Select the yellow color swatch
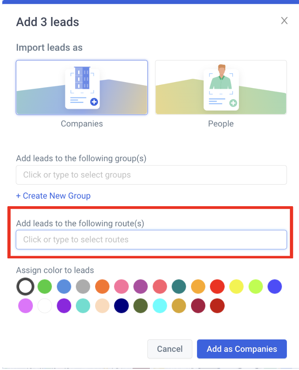299x370 pixels. 236,286
